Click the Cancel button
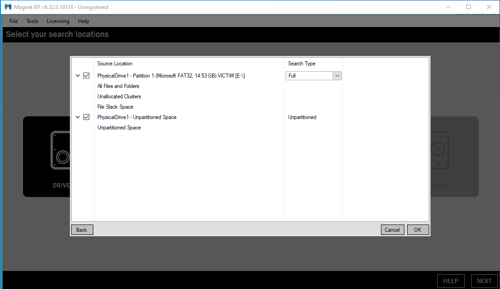Screen dimensions: 500x289 coord(393,229)
